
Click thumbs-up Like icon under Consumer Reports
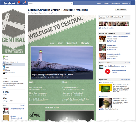(x=113, y=73)
